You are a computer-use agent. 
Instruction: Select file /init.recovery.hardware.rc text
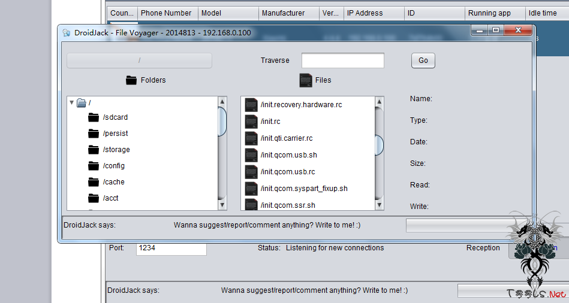click(301, 105)
